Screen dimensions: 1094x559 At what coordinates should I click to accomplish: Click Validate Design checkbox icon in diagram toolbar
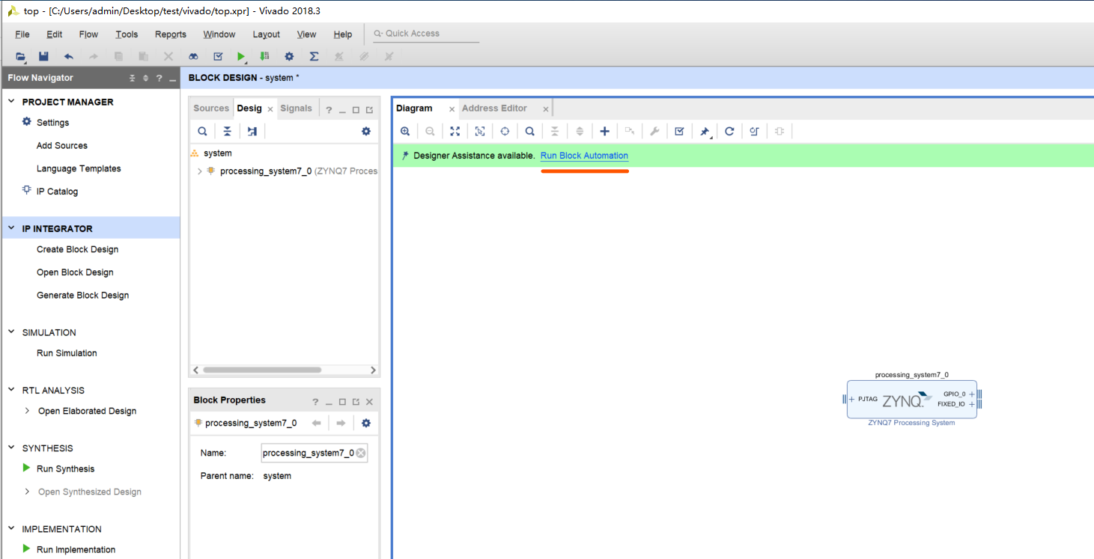pyautogui.click(x=679, y=131)
